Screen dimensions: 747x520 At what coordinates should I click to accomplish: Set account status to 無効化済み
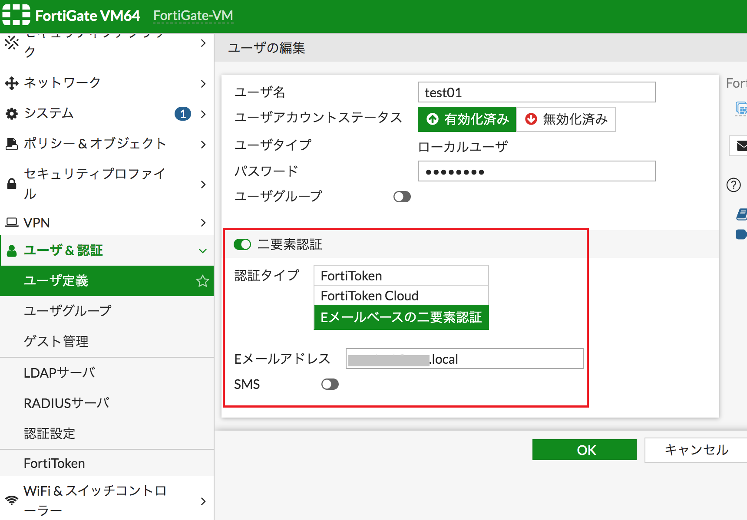tap(566, 119)
